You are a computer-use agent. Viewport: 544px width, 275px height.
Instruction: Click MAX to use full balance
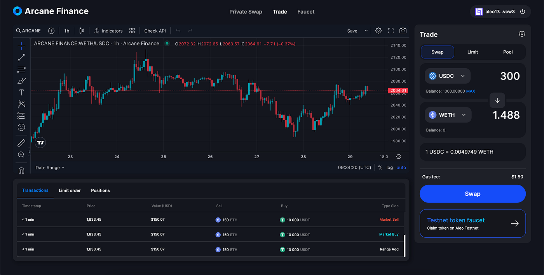[471, 91]
